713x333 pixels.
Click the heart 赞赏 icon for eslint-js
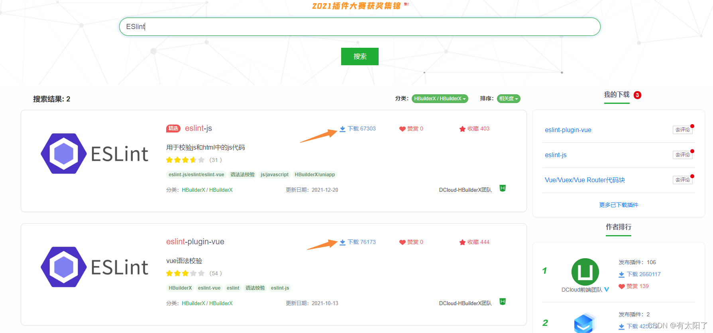tap(402, 129)
